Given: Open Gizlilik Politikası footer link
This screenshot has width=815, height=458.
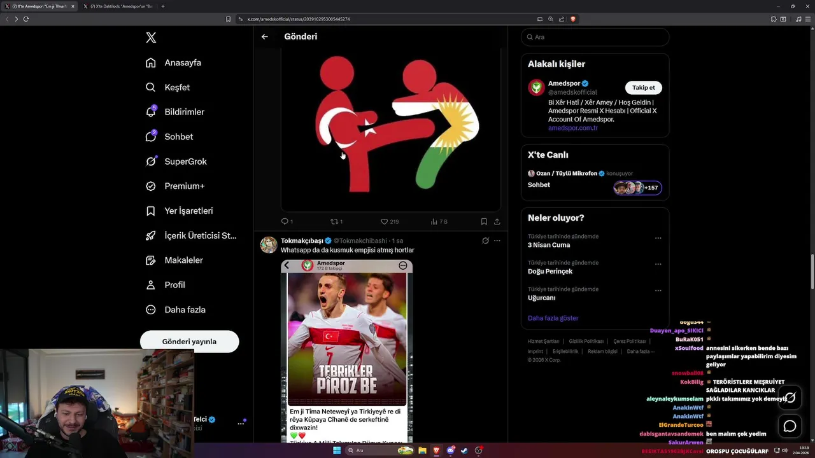Looking at the screenshot, I should (586, 342).
